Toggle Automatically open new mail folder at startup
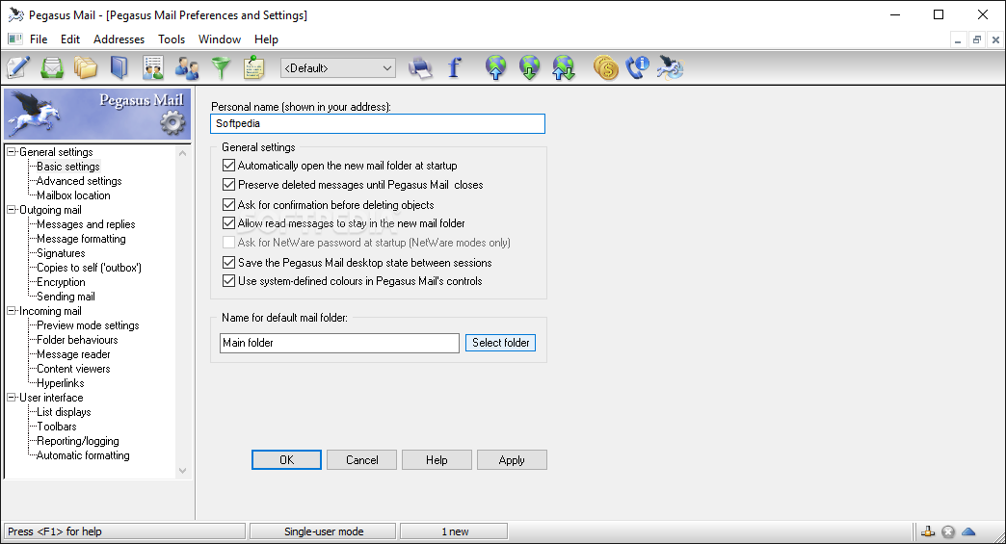This screenshot has width=1006, height=544. pos(228,166)
